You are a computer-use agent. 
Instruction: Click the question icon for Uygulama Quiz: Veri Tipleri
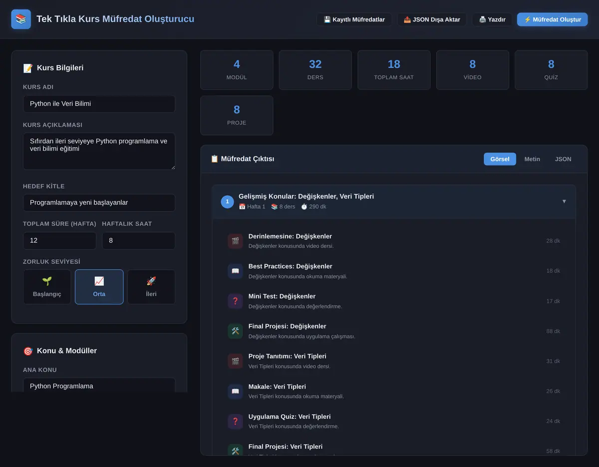pos(235,421)
